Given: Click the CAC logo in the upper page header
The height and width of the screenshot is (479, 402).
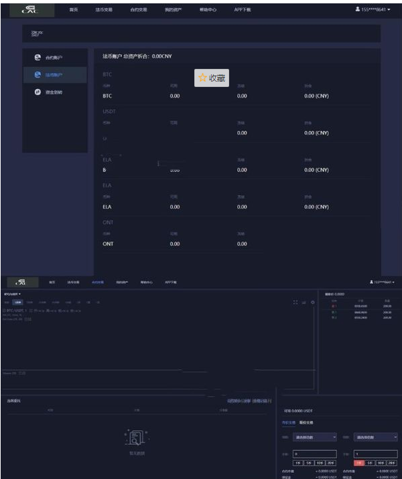Looking at the screenshot, I should pyautogui.click(x=30, y=10).
